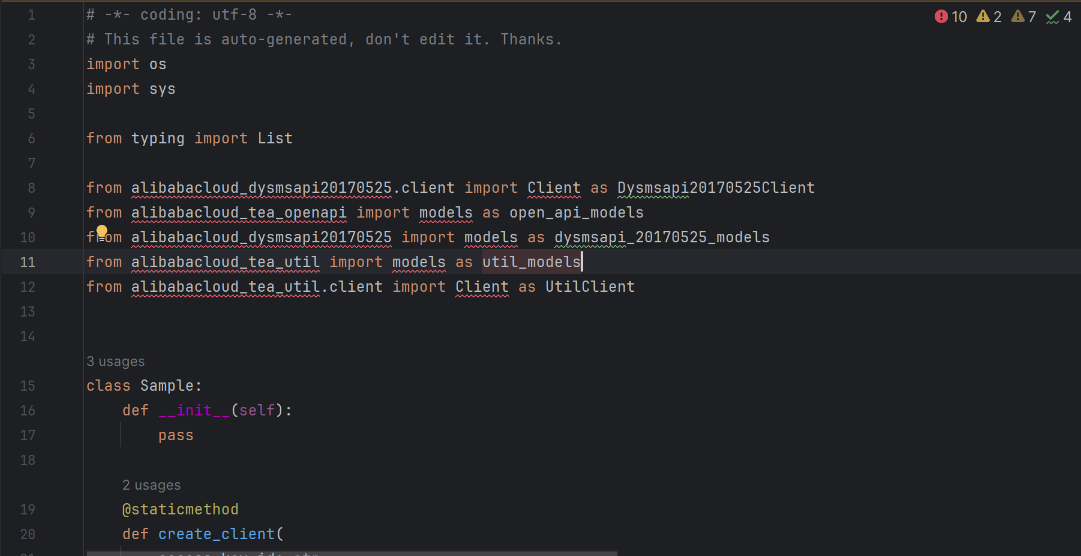Click the '3 usages' hint above class Sample
The width and height of the screenshot is (1081, 556).
click(115, 361)
